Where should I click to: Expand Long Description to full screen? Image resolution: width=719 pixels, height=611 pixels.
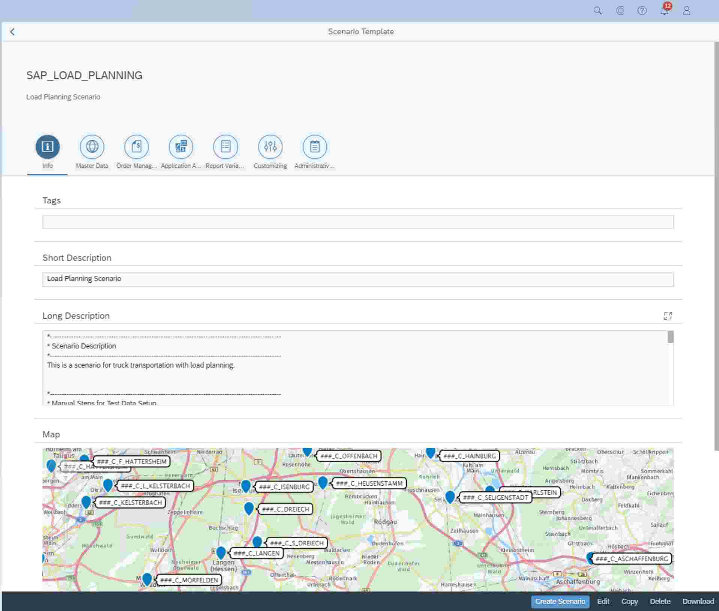point(667,316)
